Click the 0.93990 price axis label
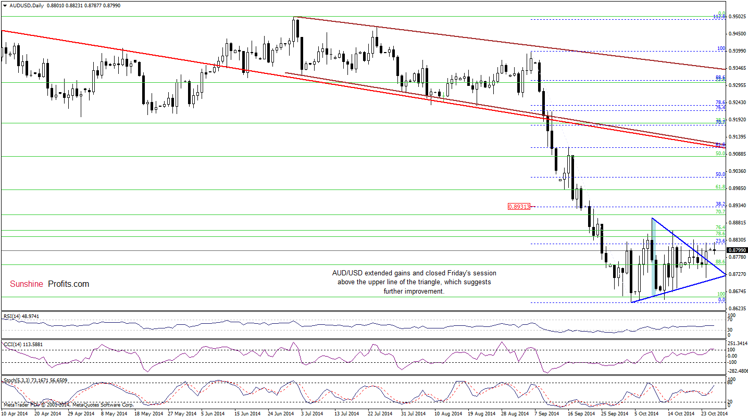Image resolution: width=748 pixels, height=418 pixels. pos(737,51)
